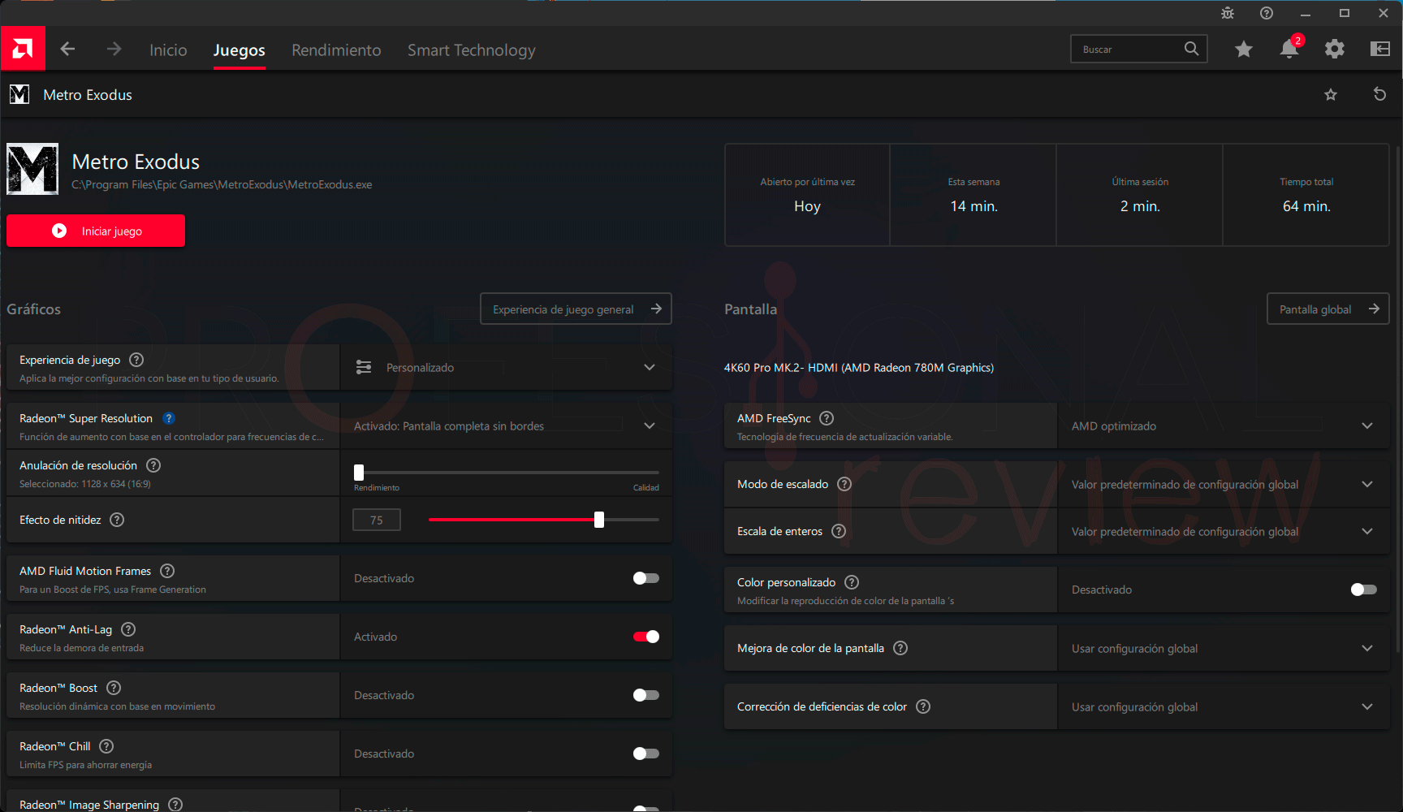Open AMD FreeSync dropdown
1403x812 pixels.
click(1224, 425)
